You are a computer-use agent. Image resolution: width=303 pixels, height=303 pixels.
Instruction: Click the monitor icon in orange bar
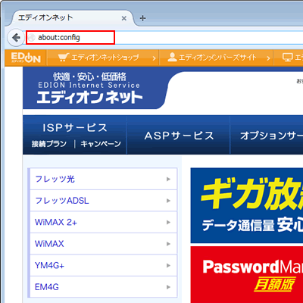(x=287, y=58)
